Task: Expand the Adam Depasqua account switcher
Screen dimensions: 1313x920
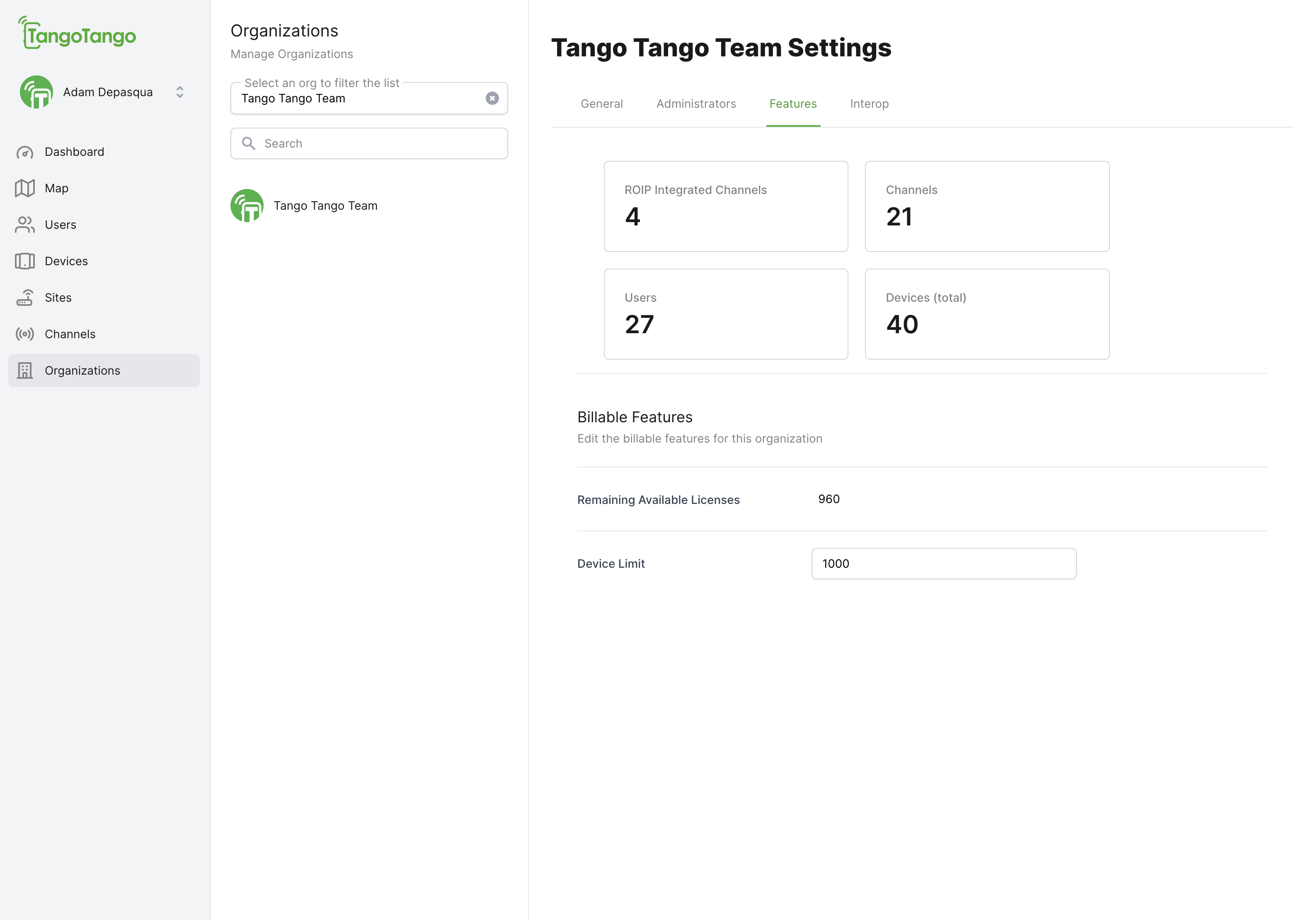Action: [x=179, y=92]
